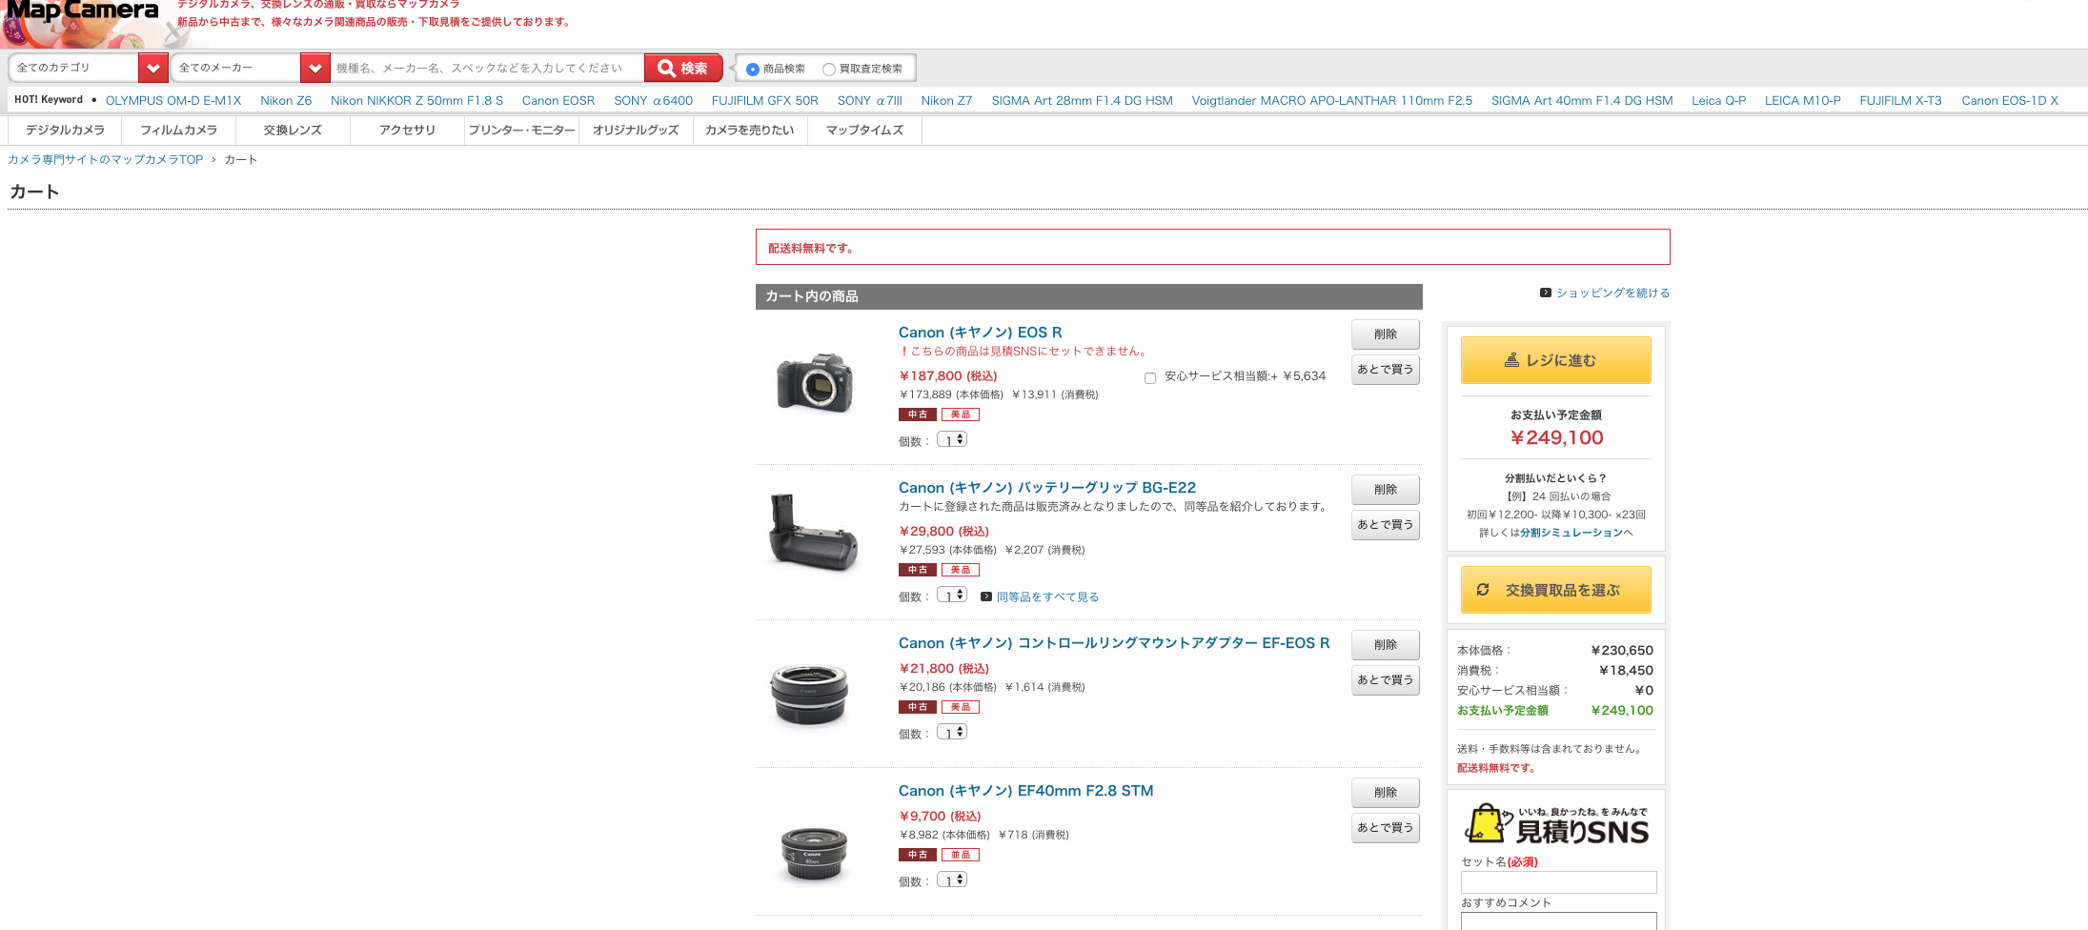2088x930 pixels.
Task: Click the 同等品をすべて見る link
Action: coord(1048,597)
